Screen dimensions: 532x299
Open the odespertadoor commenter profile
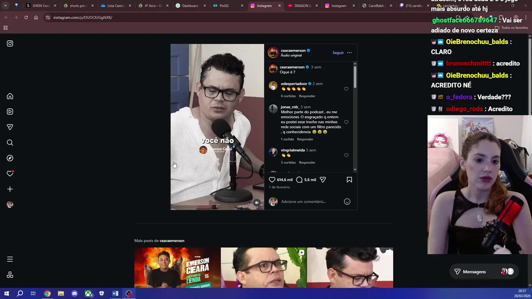click(294, 83)
